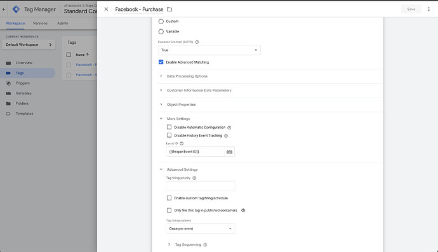The height and width of the screenshot is (252, 438).
Task: Open help for published containers option
Action: 243,210
